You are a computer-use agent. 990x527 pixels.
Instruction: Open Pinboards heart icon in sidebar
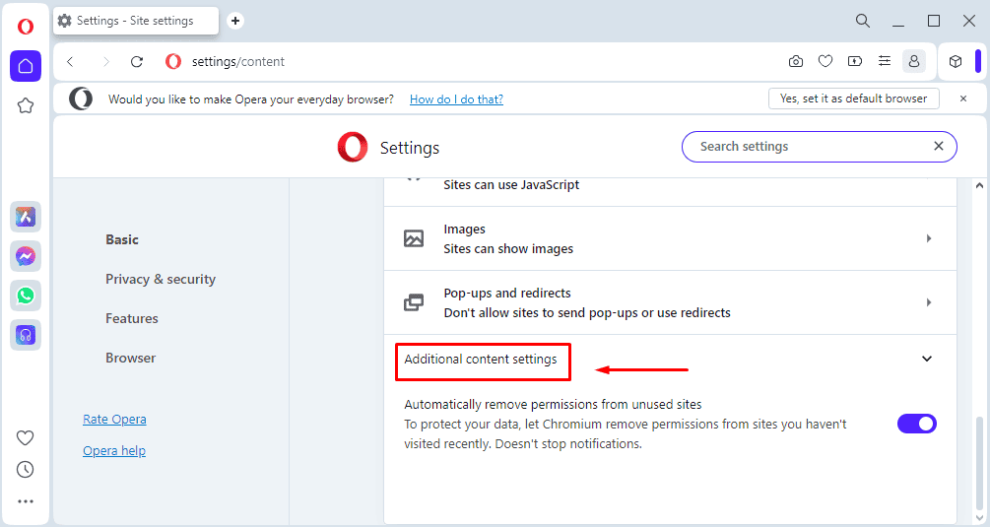tap(26, 437)
